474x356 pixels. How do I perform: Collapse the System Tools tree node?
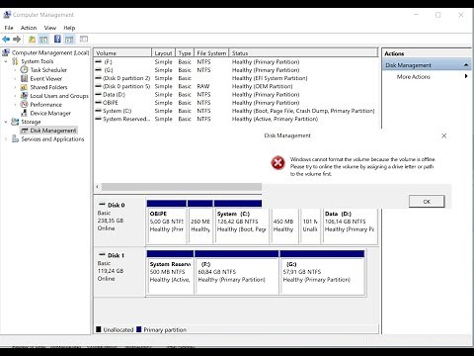point(6,61)
